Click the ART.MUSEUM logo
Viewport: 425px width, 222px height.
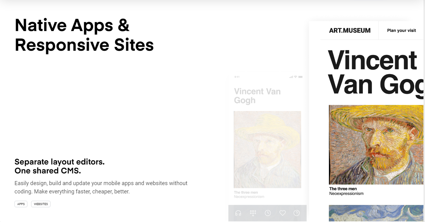click(x=350, y=30)
